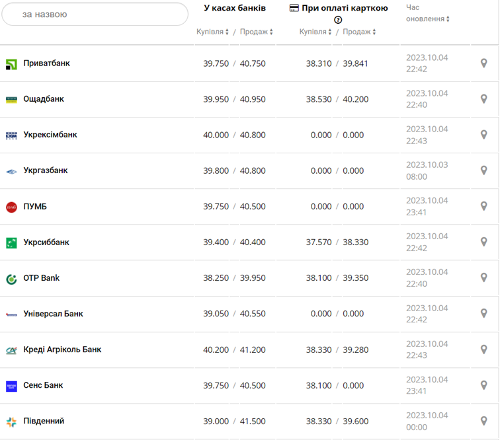This screenshot has width=500, height=440.
Task: Click the map pin beside OTP Bank
Action: 483,278
